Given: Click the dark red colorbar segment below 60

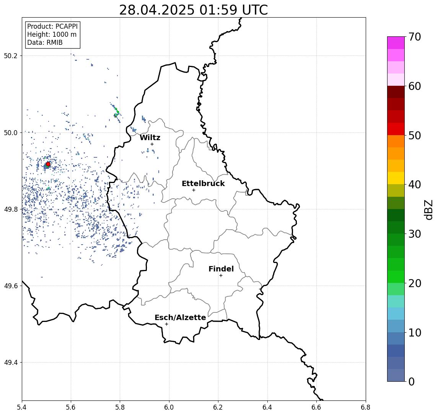Looking at the screenshot, I should pos(396,92).
